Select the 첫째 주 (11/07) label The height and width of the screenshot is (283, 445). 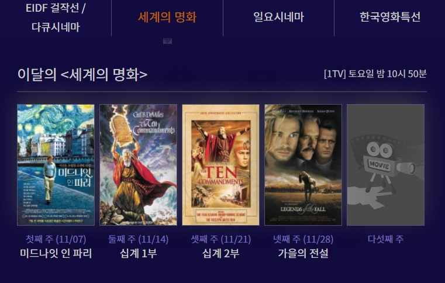pyautogui.click(x=56, y=239)
